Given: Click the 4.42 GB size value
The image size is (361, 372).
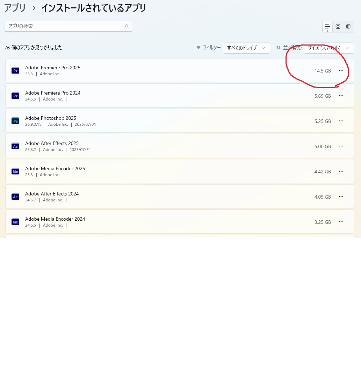Looking at the screenshot, I should click(x=323, y=172).
